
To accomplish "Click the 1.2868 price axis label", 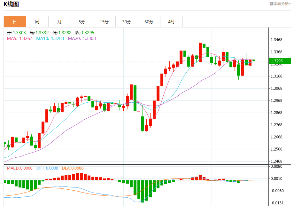I will click(x=276, y=113).
